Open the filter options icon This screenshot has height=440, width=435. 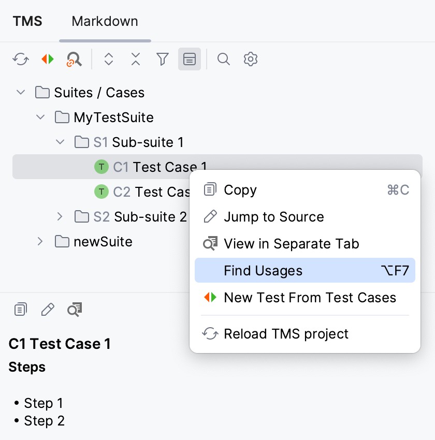point(162,59)
